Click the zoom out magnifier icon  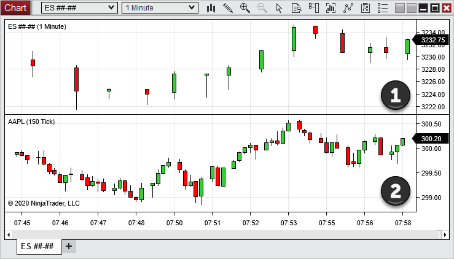262,8
